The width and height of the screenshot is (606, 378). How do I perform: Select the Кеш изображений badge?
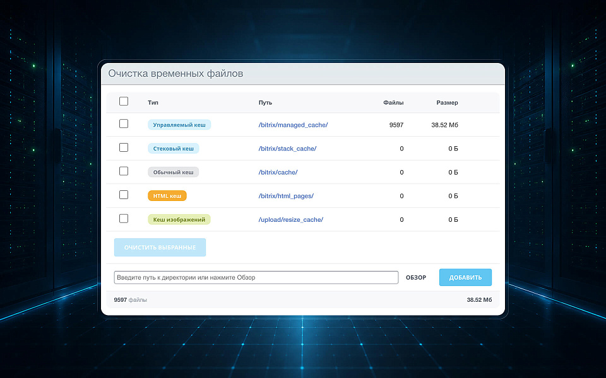pos(179,219)
